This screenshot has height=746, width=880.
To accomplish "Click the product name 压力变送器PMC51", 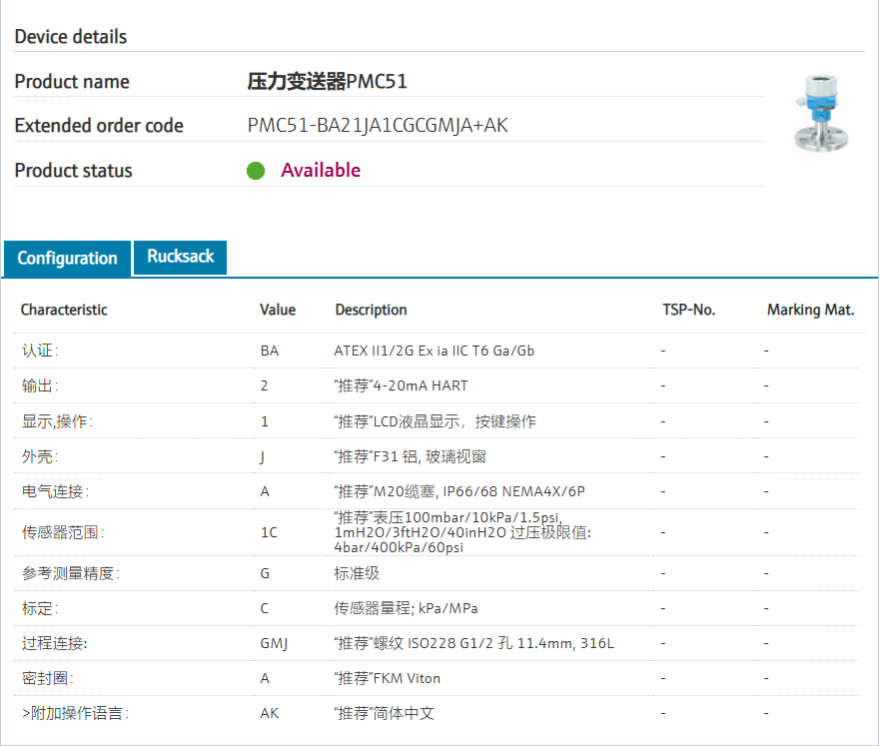I will (328, 82).
